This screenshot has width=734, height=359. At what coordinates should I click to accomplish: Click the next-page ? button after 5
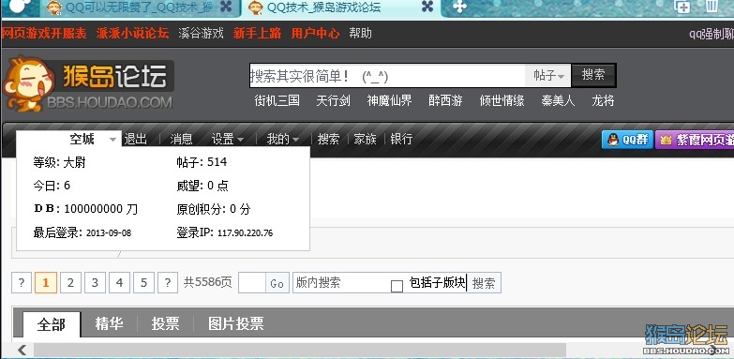point(168,283)
